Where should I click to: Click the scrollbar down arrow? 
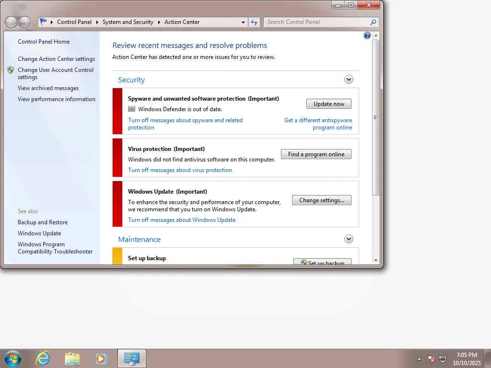point(375,260)
